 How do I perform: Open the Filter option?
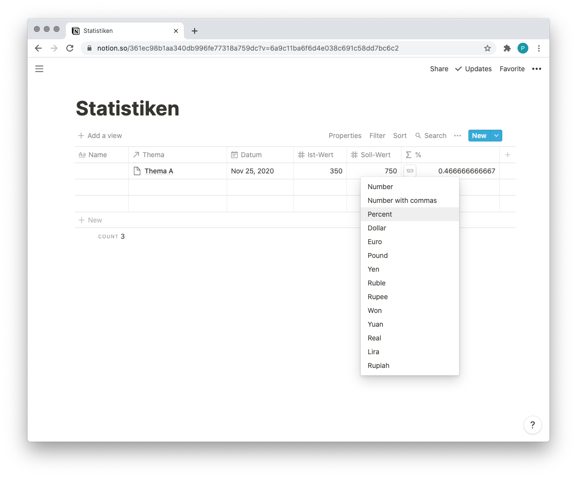click(377, 136)
